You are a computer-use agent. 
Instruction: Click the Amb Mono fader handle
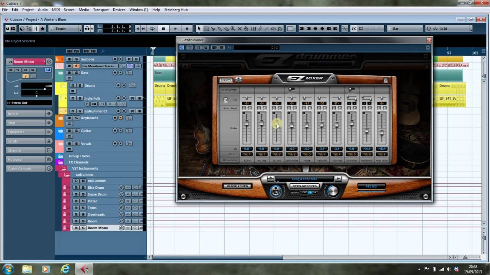point(382,132)
